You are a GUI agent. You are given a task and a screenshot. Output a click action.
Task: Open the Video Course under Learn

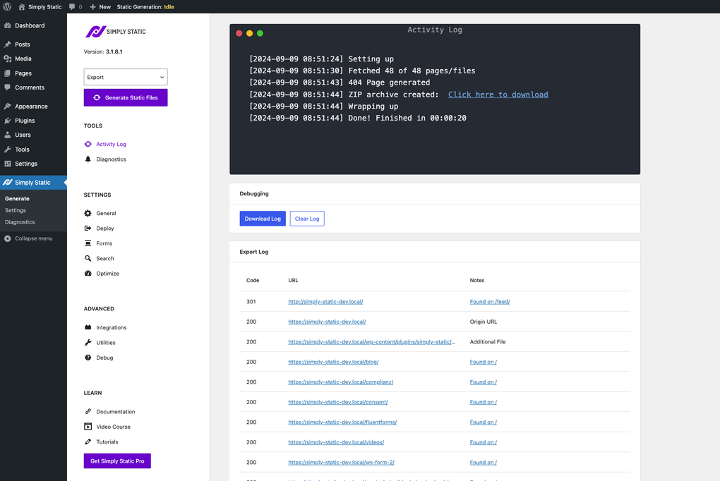pyautogui.click(x=110, y=426)
